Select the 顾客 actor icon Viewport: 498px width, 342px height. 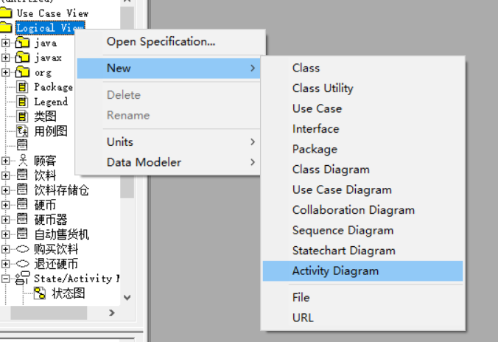pos(22,161)
